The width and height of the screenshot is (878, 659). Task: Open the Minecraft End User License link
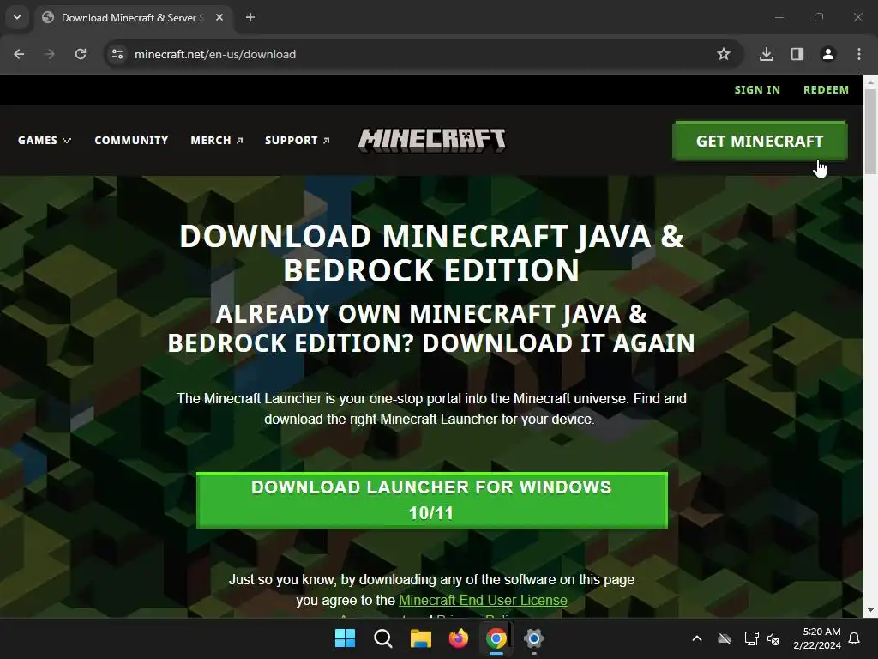[x=483, y=600]
